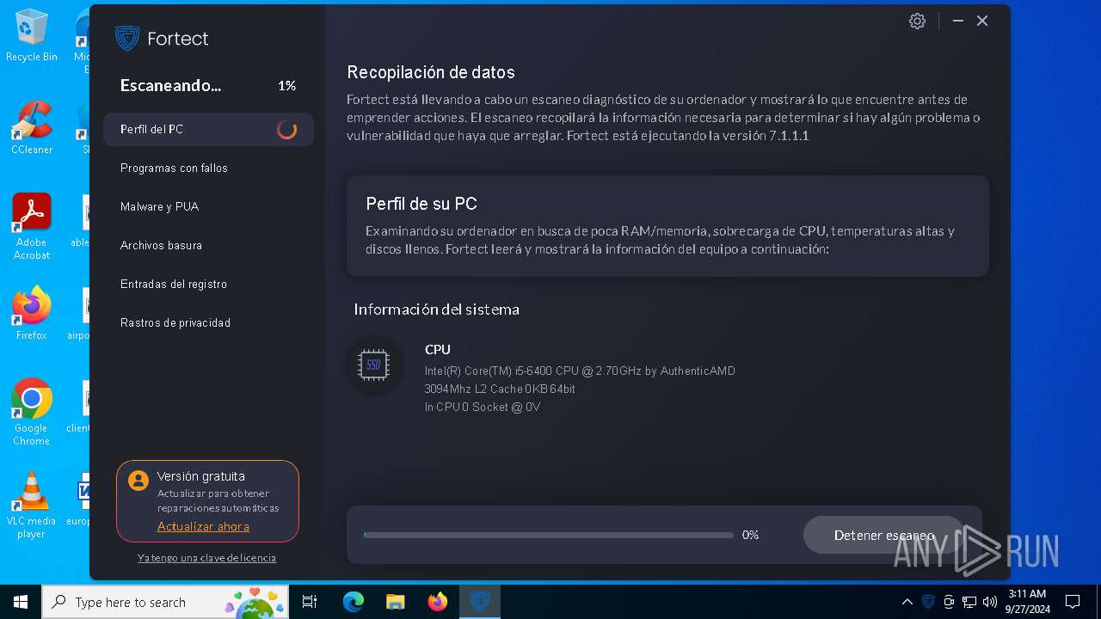Image resolution: width=1101 pixels, height=619 pixels.
Task: Open Fortect settings gear
Action: [917, 21]
